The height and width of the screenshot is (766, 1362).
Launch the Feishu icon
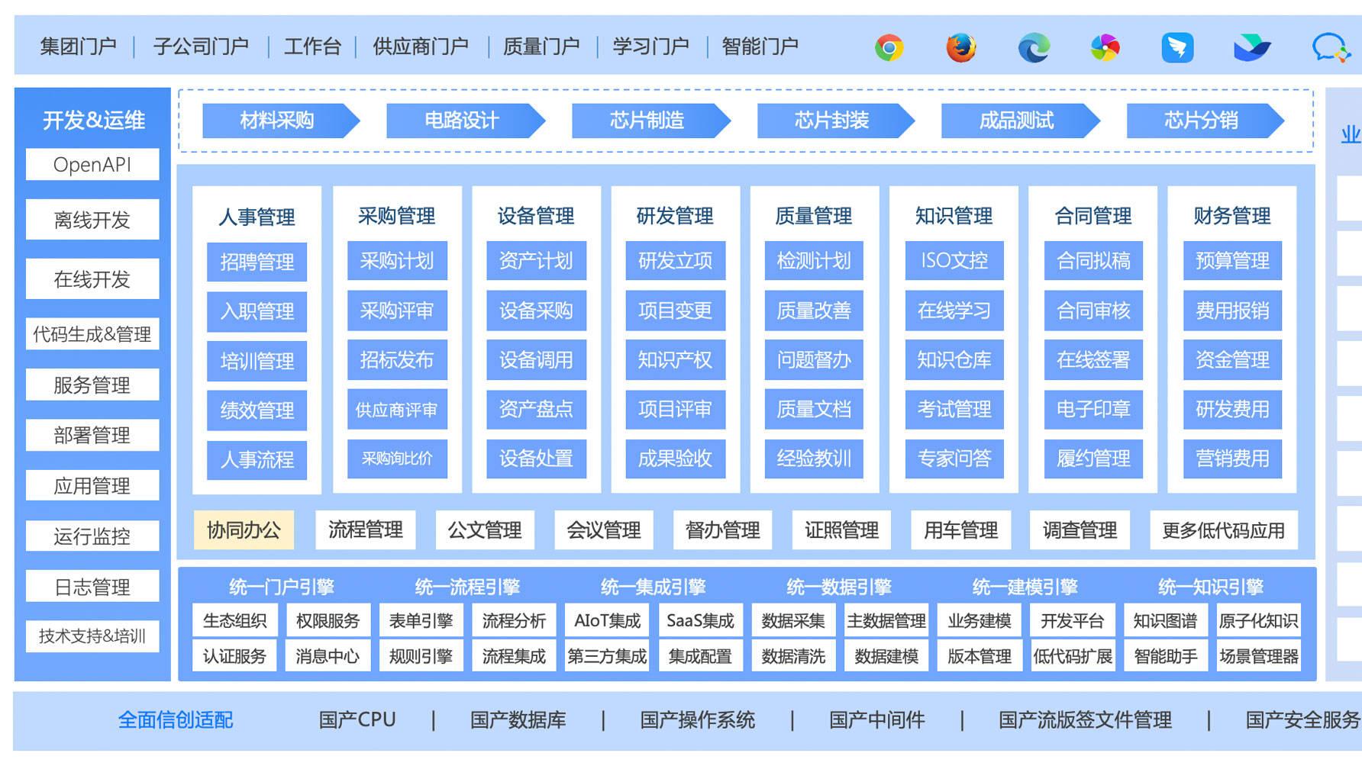pyautogui.click(x=1251, y=47)
